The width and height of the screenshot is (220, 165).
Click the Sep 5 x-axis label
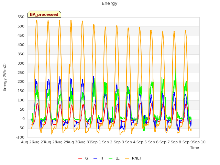click(x=142, y=142)
